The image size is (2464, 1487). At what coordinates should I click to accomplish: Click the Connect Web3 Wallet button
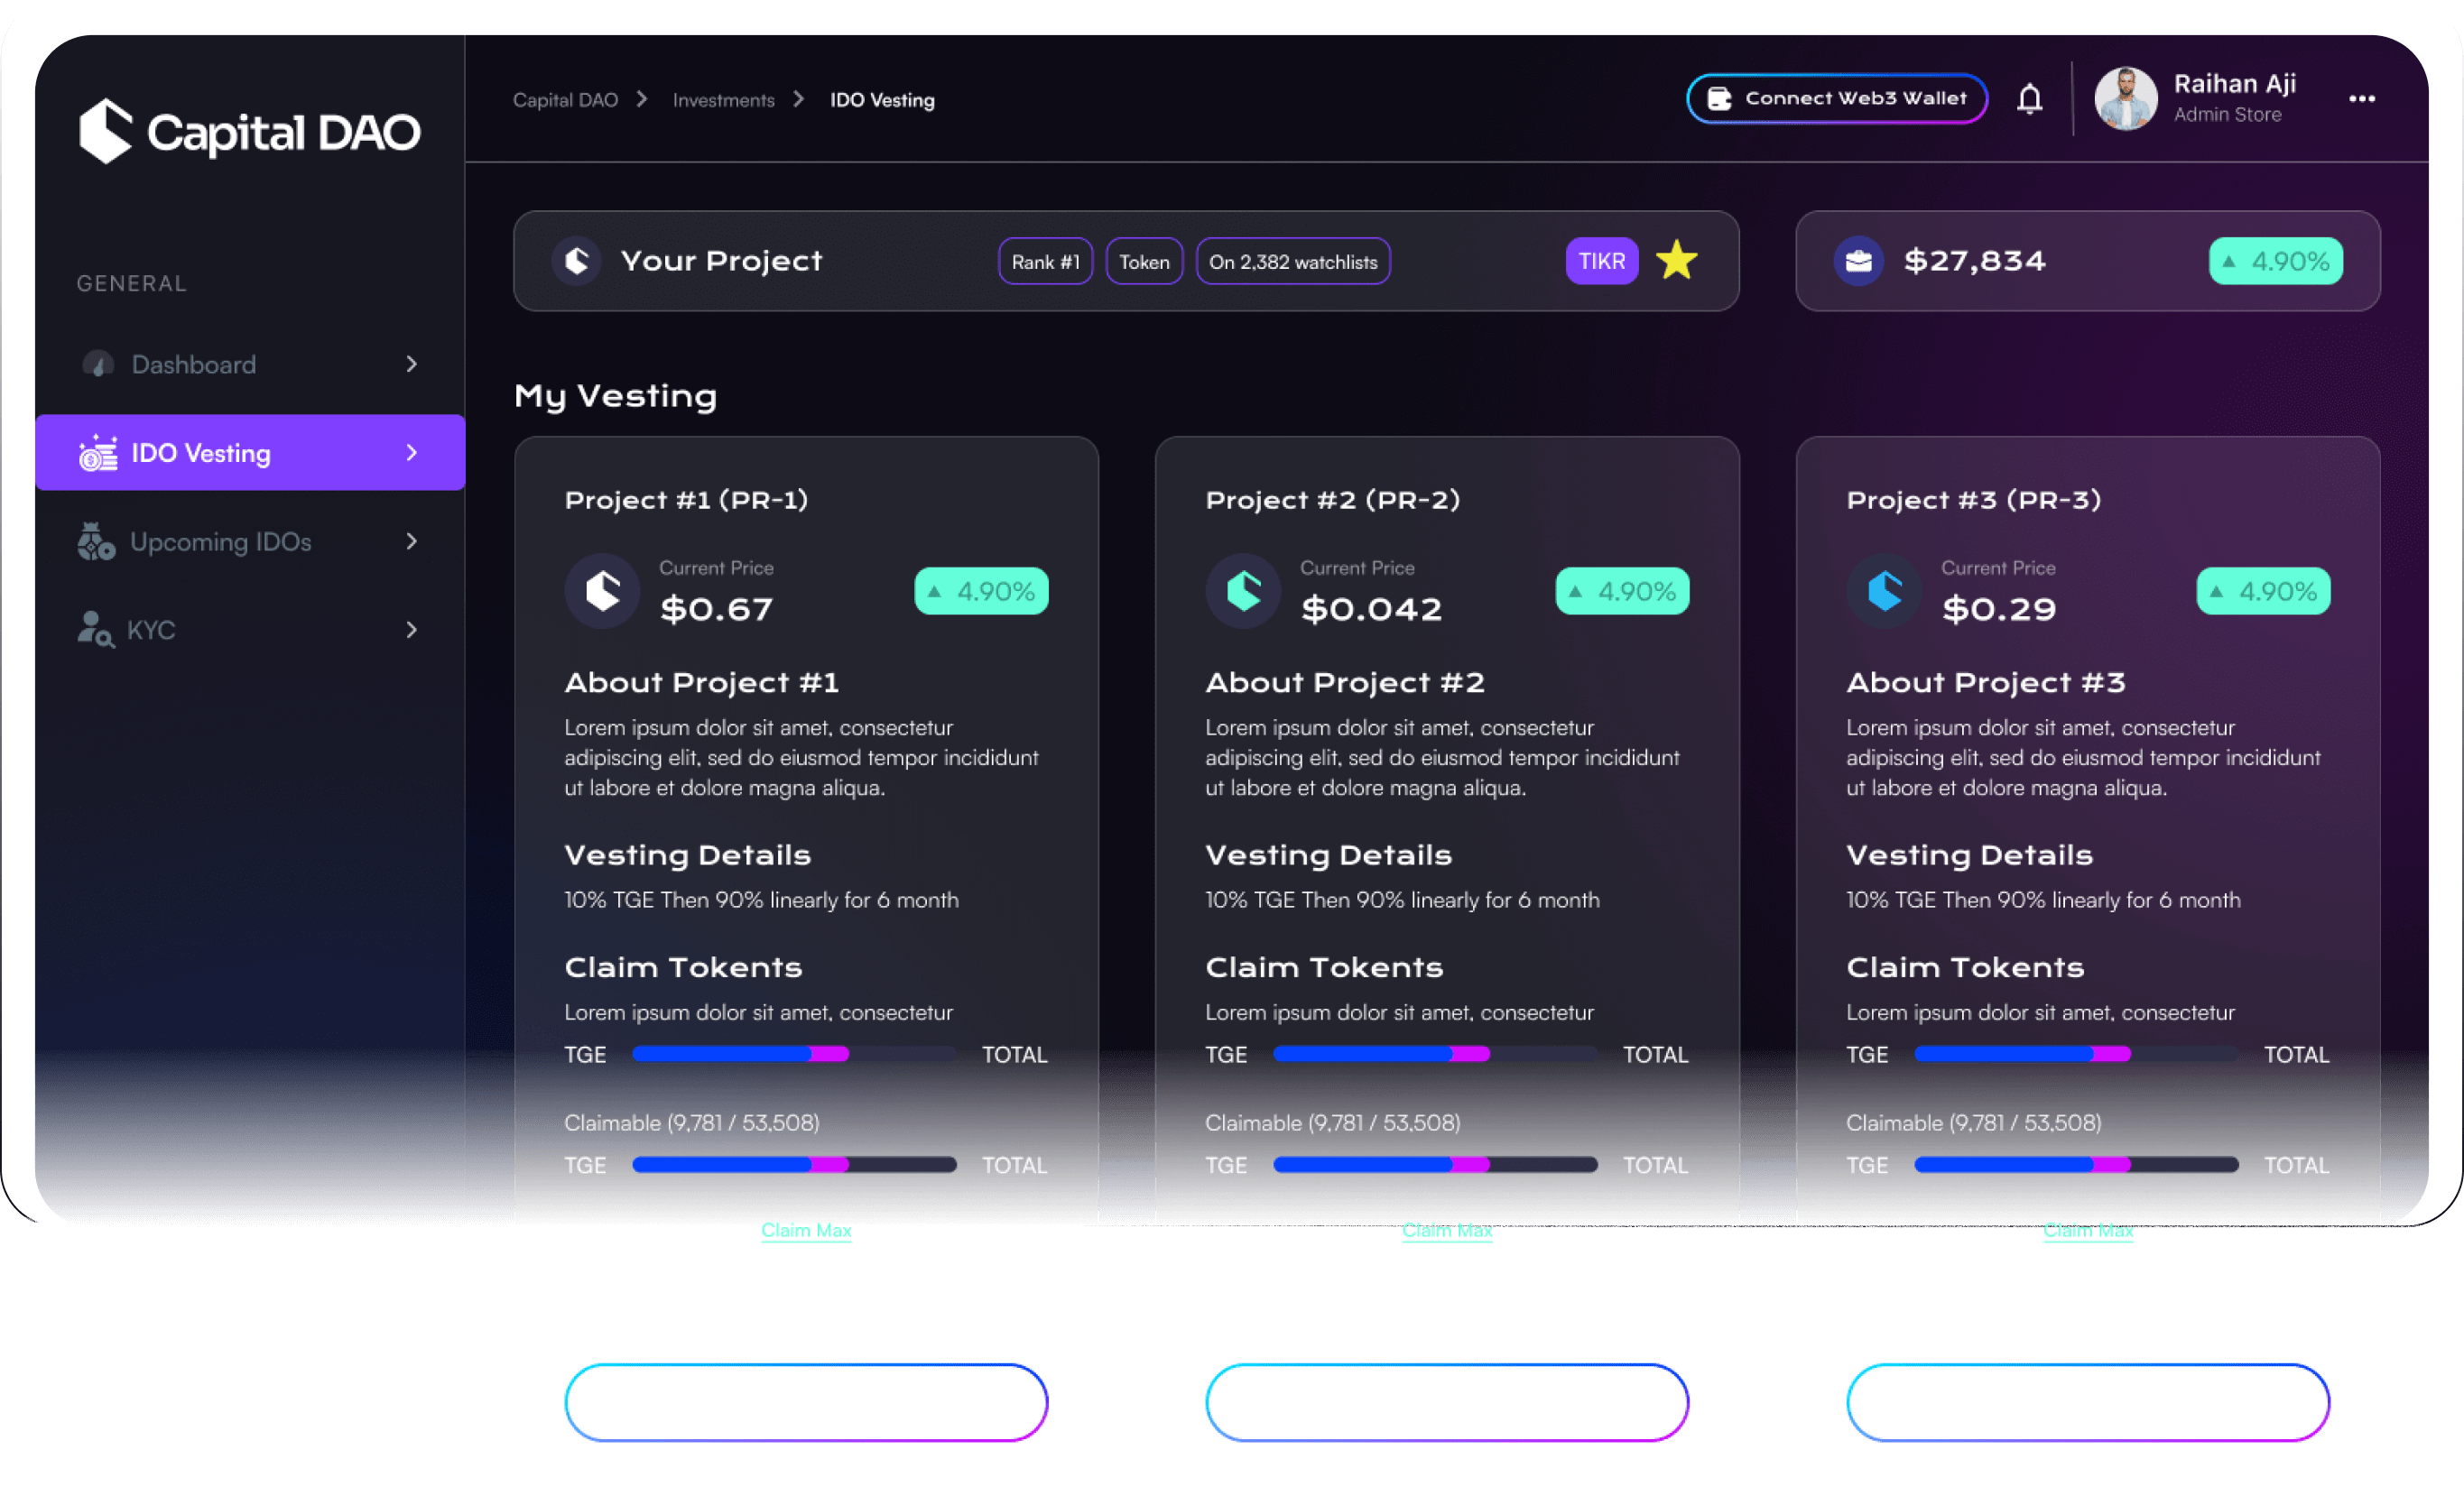[x=1837, y=99]
